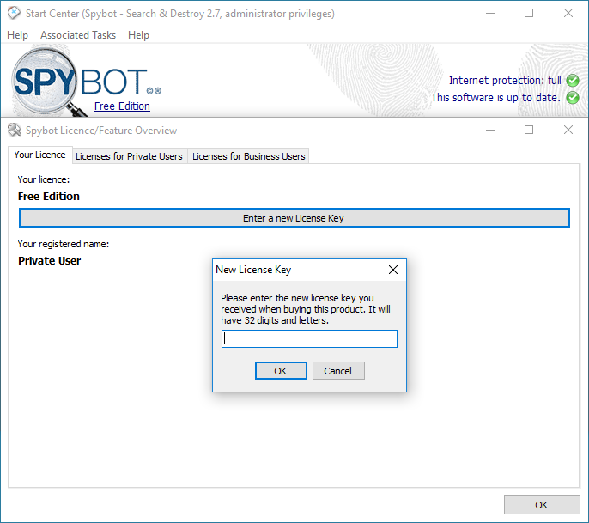Focus the license key input field
Image resolution: width=589 pixels, height=523 pixels.
[x=309, y=339]
